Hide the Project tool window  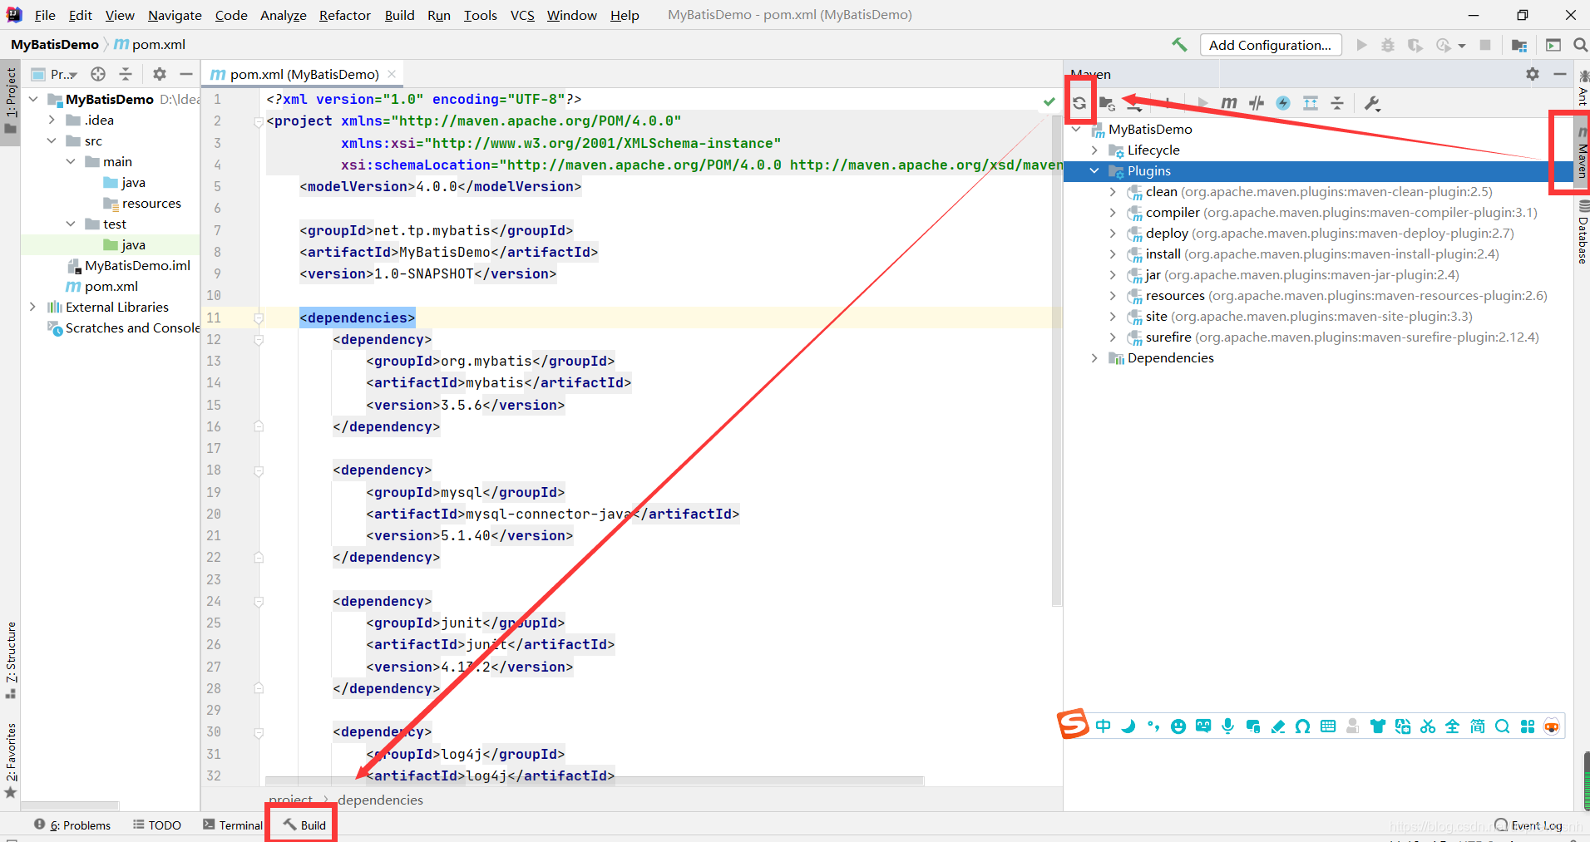coord(186,74)
